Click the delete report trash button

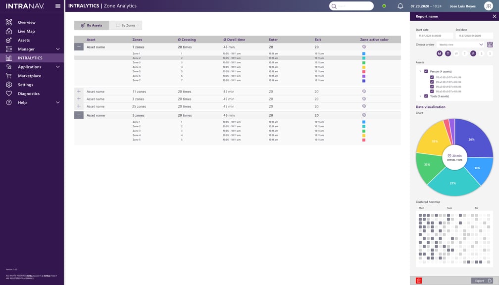coord(418,280)
